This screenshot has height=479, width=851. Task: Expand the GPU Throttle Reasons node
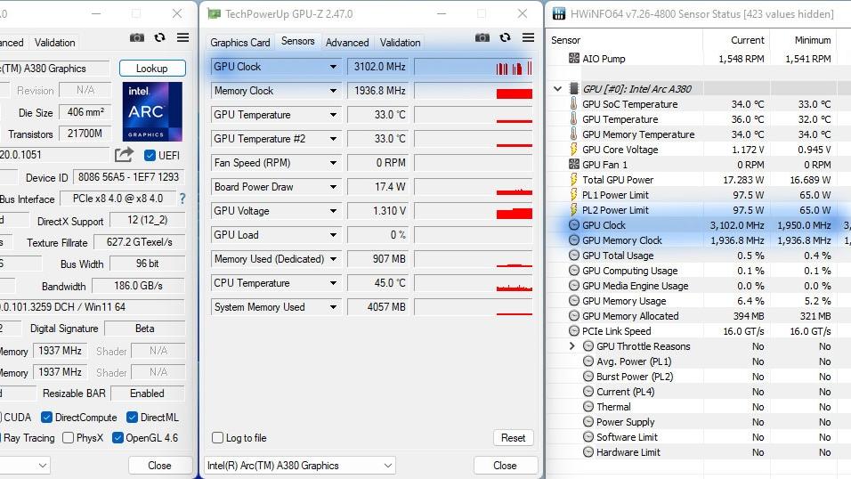pyautogui.click(x=572, y=346)
